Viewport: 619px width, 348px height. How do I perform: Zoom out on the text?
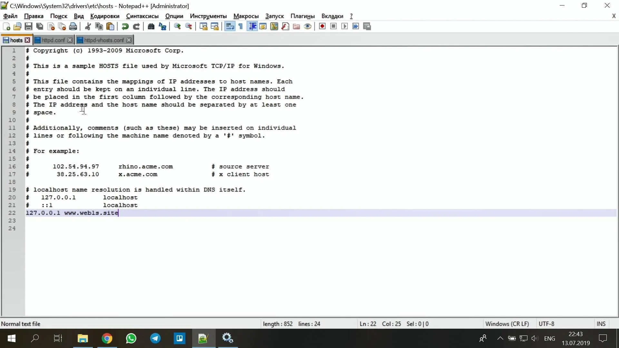(x=188, y=26)
